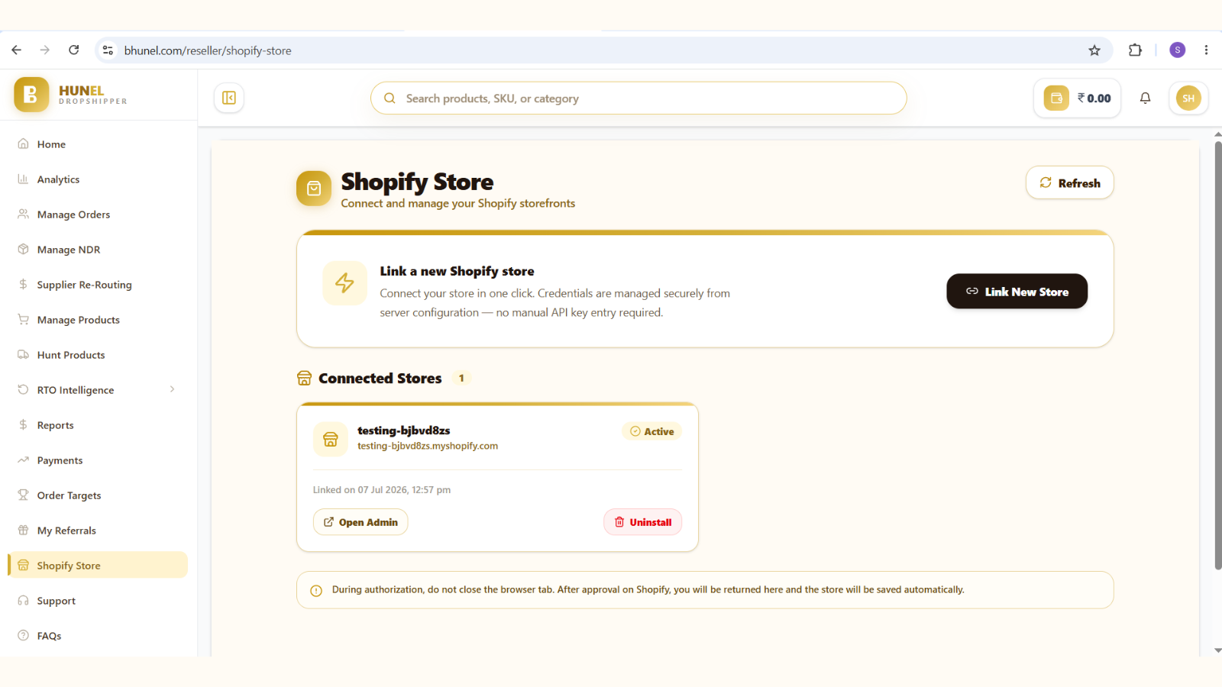Screen dimensions: 1222x687
Task: Click the info icon in authorization notice
Action: (316, 591)
